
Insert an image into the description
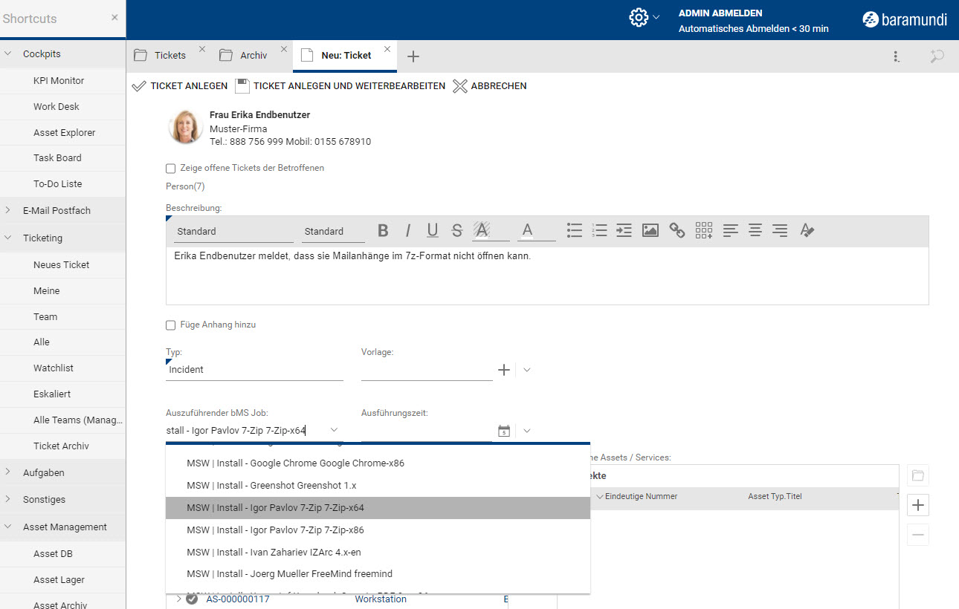650,231
